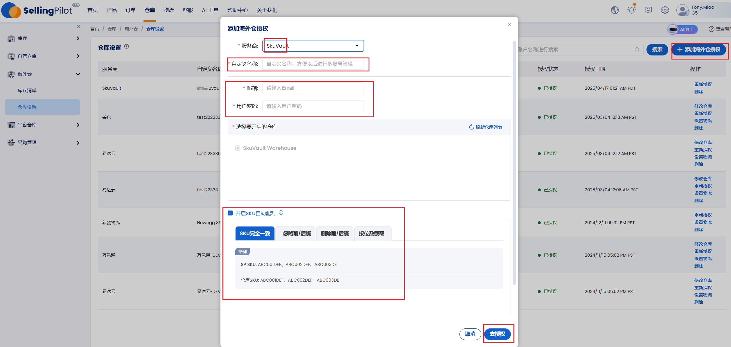
Task: Open the 物流 top menu
Action: pos(169,10)
